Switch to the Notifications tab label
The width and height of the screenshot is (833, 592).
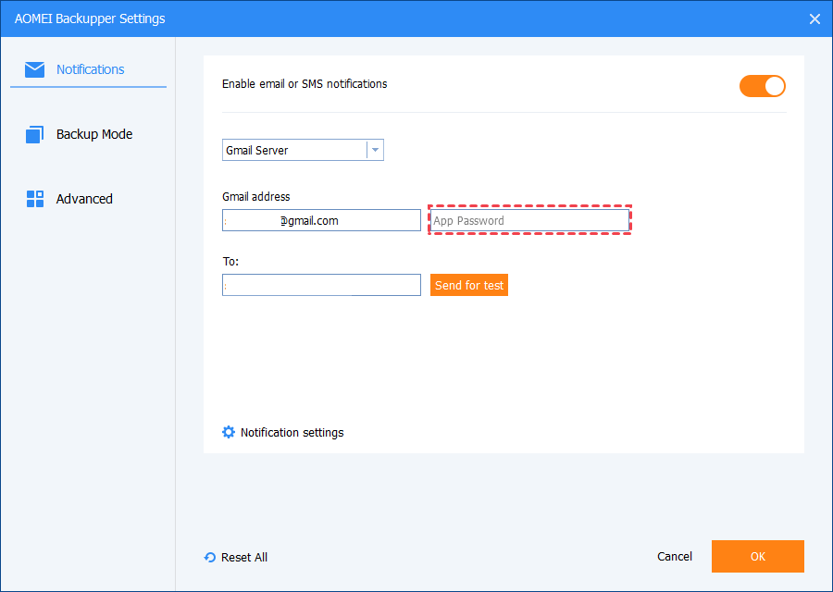pyautogui.click(x=91, y=69)
